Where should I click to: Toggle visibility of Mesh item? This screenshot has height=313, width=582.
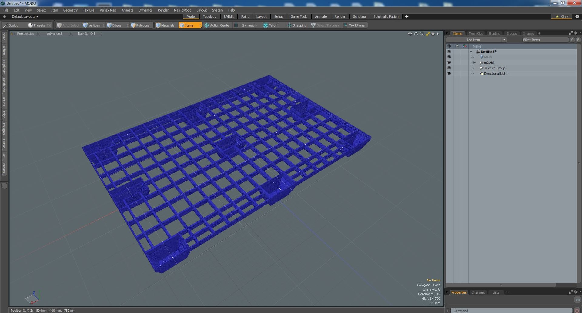(449, 57)
